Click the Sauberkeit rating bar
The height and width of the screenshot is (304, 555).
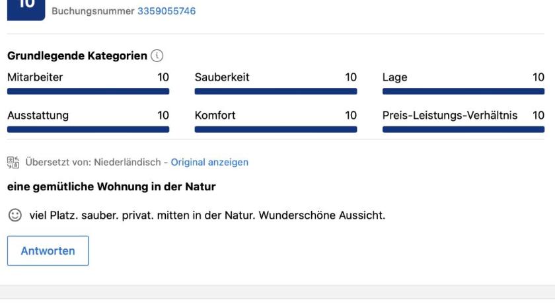click(276, 91)
